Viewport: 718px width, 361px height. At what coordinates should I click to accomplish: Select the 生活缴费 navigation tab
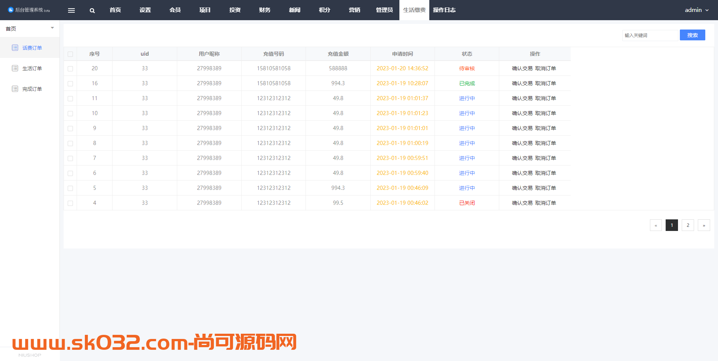[x=414, y=10]
